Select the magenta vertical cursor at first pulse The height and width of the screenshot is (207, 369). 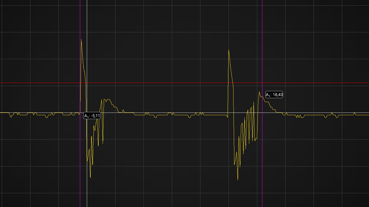pos(80,57)
